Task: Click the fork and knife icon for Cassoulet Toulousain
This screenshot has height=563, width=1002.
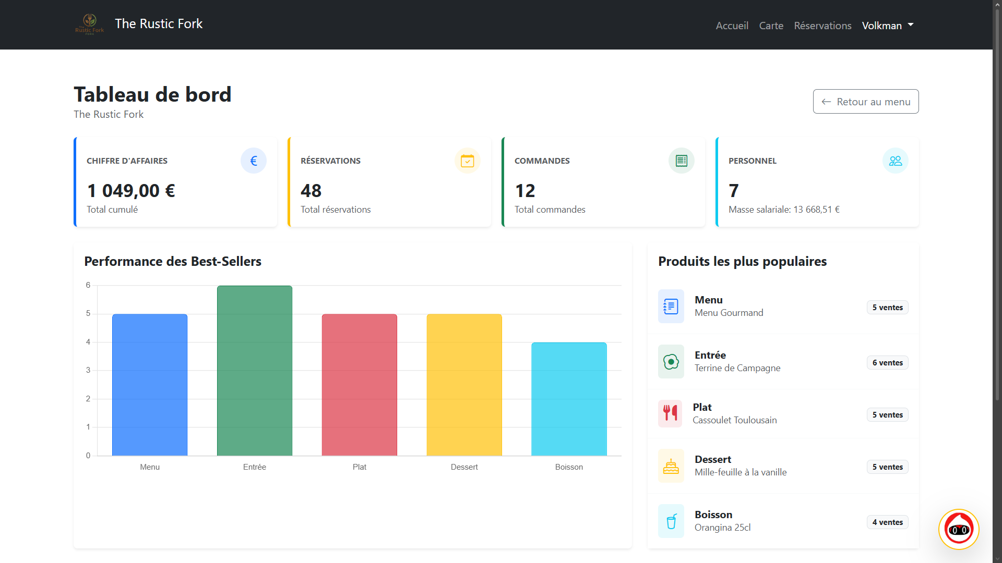Action: click(x=671, y=413)
